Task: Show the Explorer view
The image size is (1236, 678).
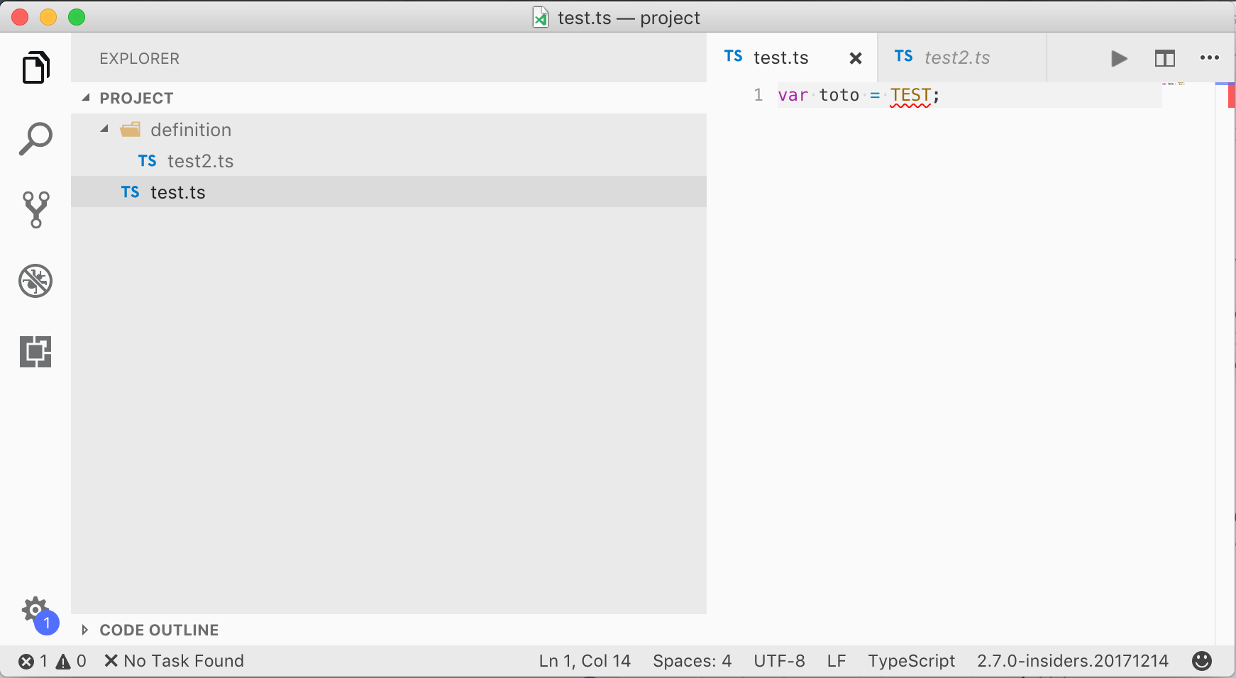Action: tap(35, 67)
